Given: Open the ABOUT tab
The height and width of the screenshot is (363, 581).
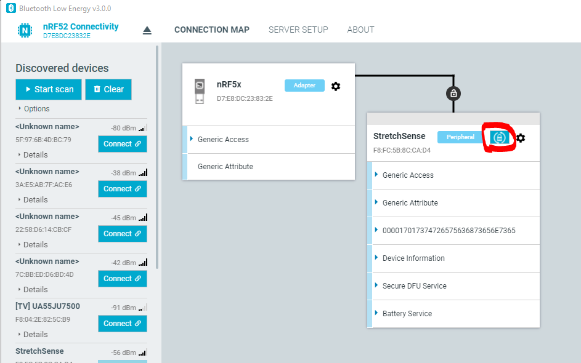Looking at the screenshot, I should [360, 30].
